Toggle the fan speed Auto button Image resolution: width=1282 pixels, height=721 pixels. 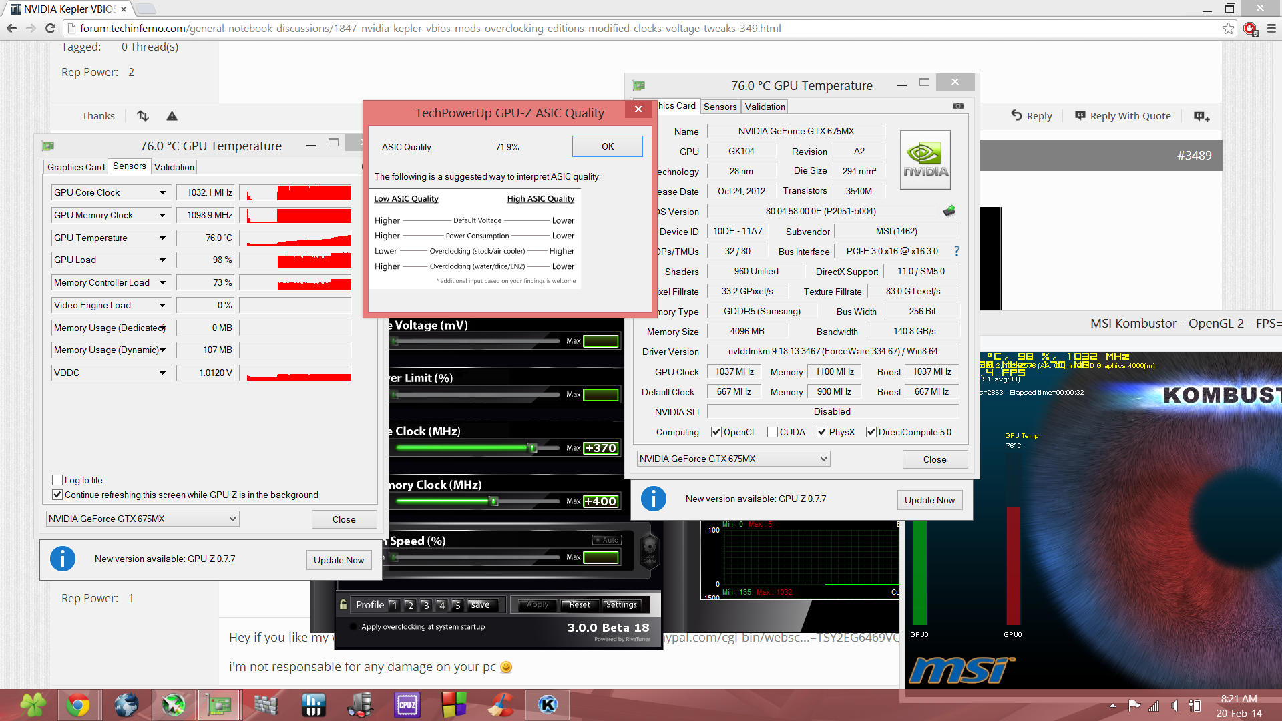click(607, 540)
